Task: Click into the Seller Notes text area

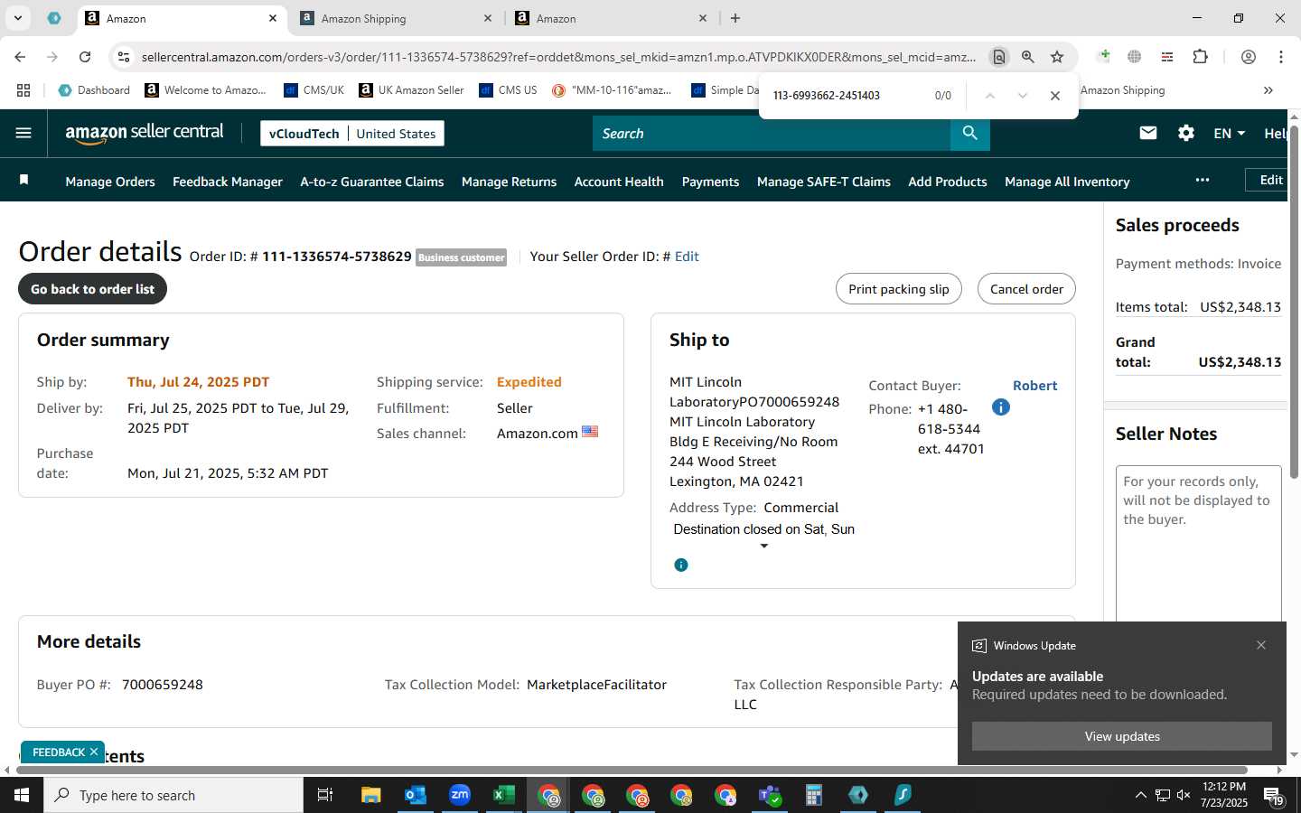Action: [1198, 544]
